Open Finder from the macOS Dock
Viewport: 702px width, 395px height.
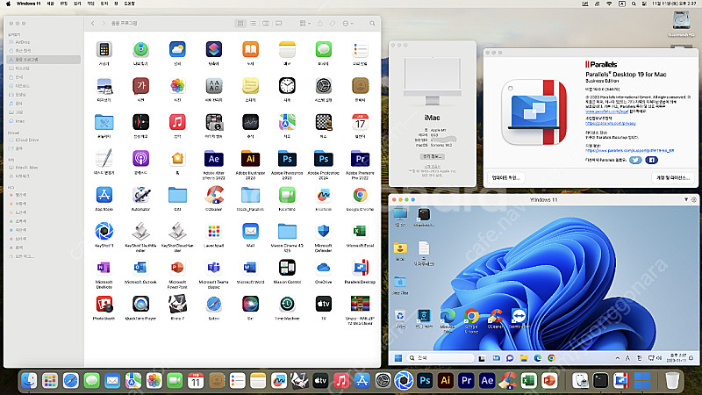point(30,381)
